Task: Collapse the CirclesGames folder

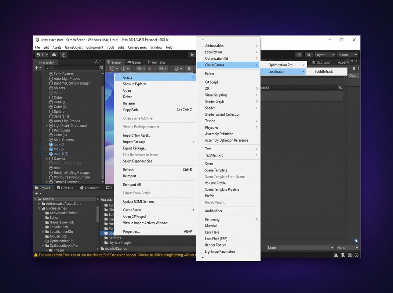Action: (39, 208)
